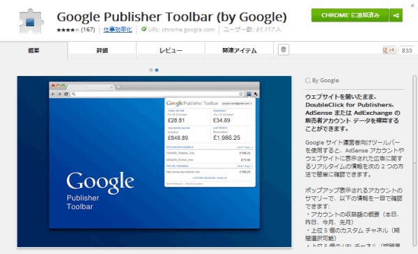Image resolution: width=418 pixels, height=254 pixels.
Task: Click the By Google developer text
Action: tap(325, 81)
